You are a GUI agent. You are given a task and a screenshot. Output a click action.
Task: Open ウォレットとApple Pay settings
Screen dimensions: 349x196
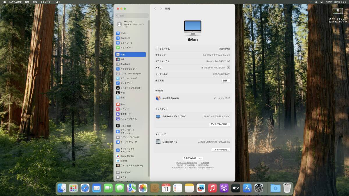tap(131, 166)
